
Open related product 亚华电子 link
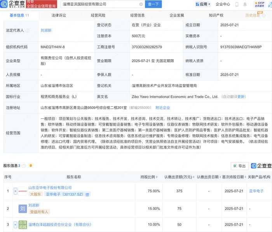tap(256, 191)
